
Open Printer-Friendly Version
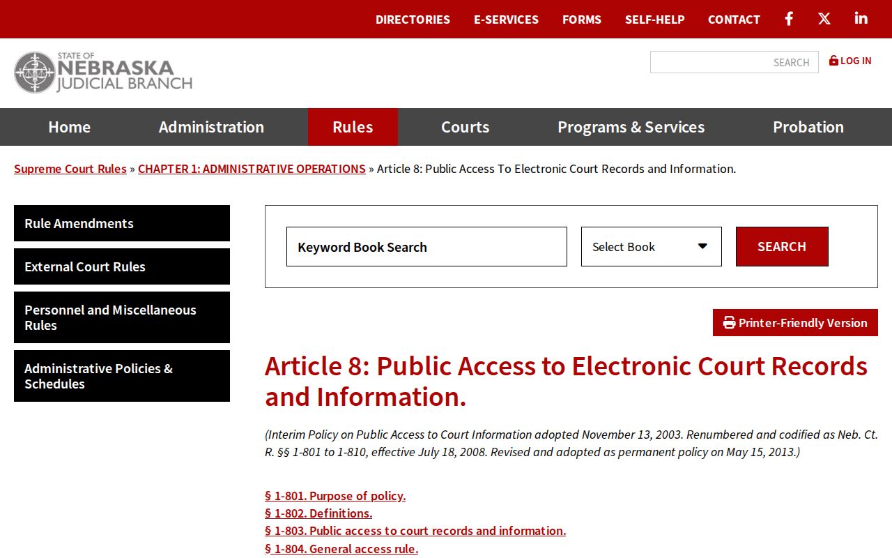coord(795,323)
